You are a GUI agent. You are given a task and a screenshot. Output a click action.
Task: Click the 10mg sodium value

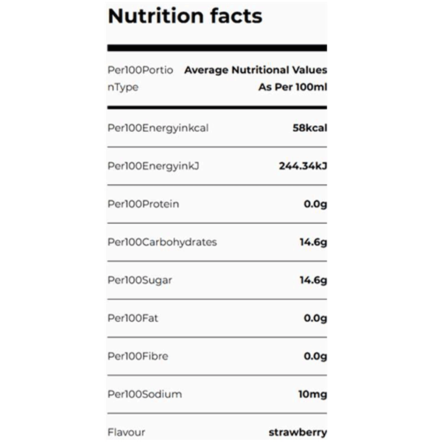313,394
